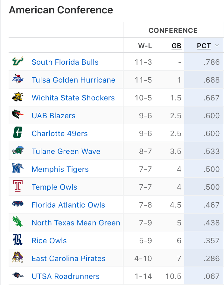224x285 pixels.
Task: Click the Charlotte 49ers green logo
Action: tap(17, 133)
